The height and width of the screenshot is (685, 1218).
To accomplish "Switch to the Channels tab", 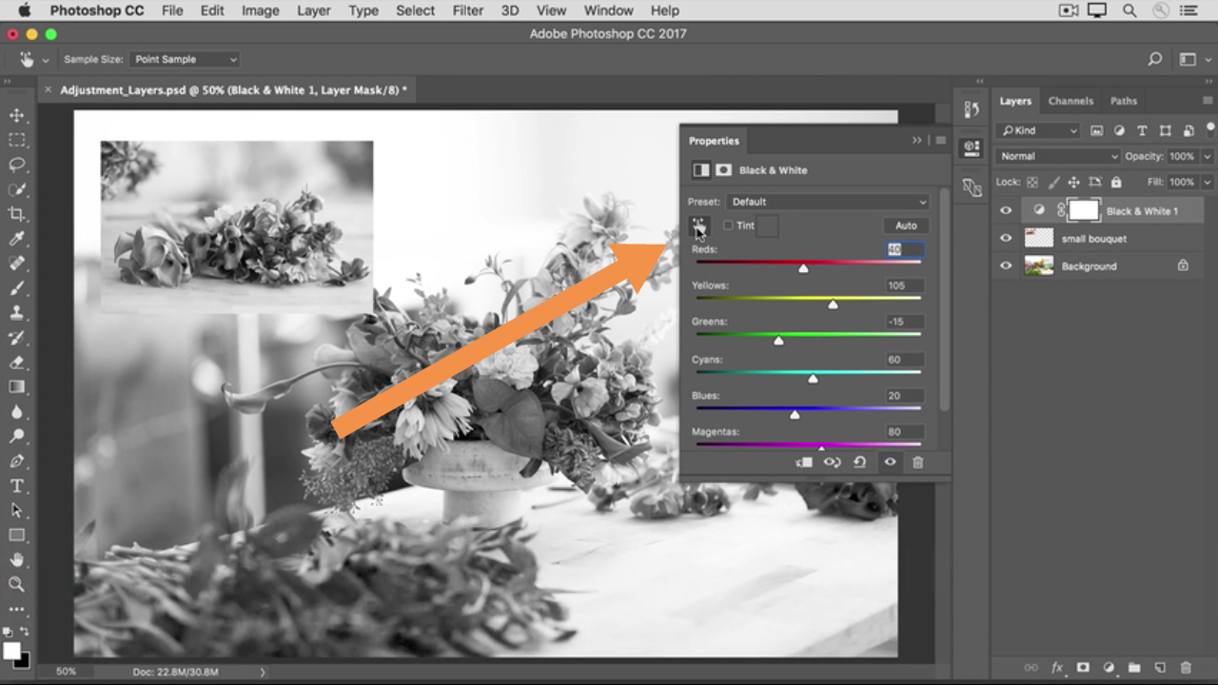I will [1071, 101].
